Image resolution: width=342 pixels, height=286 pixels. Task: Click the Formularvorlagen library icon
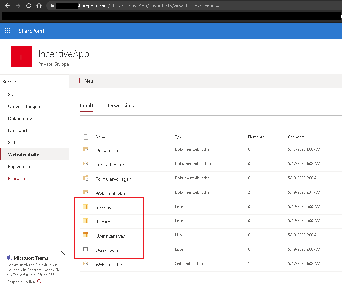tap(86, 178)
